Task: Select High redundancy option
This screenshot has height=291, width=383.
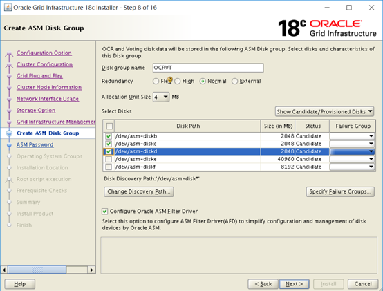Action: pos(178,82)
